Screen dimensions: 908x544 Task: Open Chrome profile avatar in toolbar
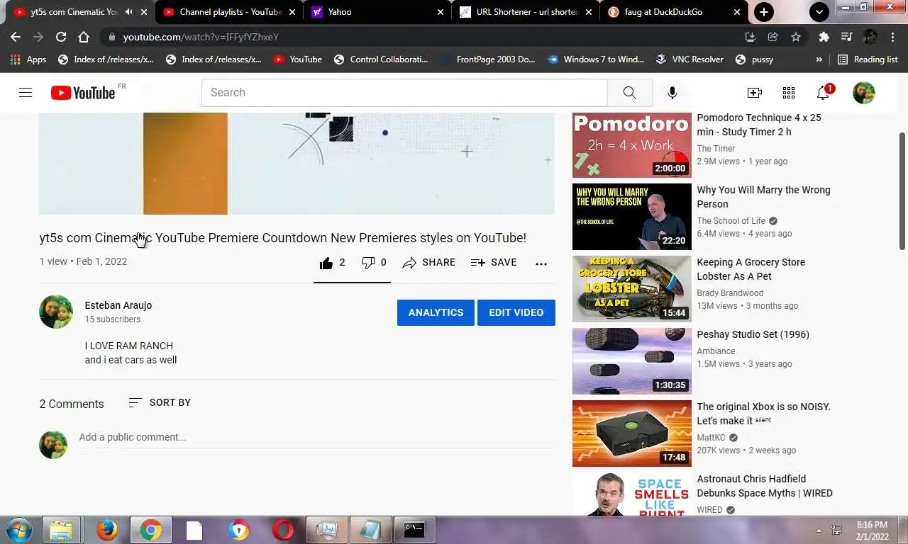click(870, 37)
